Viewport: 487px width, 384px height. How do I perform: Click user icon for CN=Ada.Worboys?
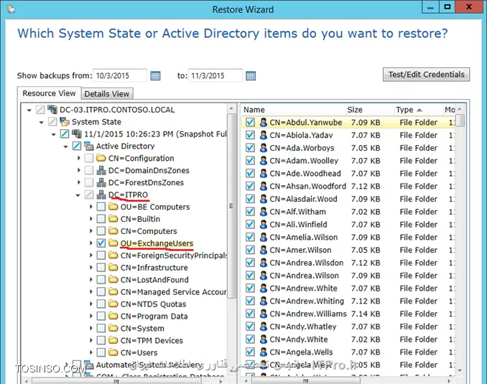264,148
